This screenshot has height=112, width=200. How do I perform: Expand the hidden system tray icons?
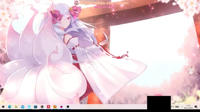click(182, 107)
